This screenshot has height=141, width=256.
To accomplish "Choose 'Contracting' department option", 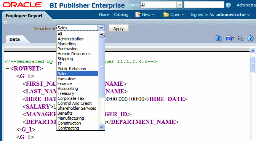I will coord(78,128).
